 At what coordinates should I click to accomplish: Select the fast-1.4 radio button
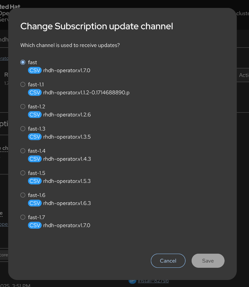point(23,151)
